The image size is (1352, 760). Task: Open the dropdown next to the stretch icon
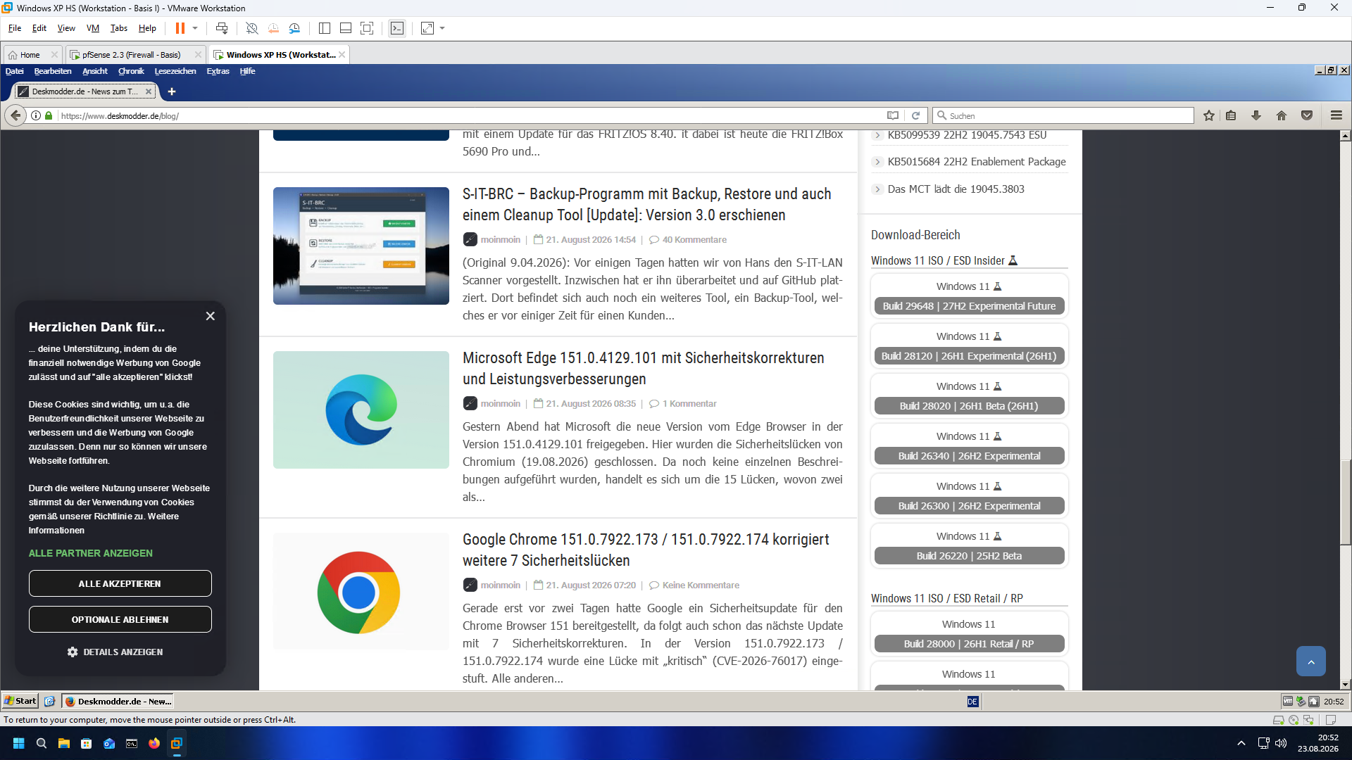[x=442, y=28]
